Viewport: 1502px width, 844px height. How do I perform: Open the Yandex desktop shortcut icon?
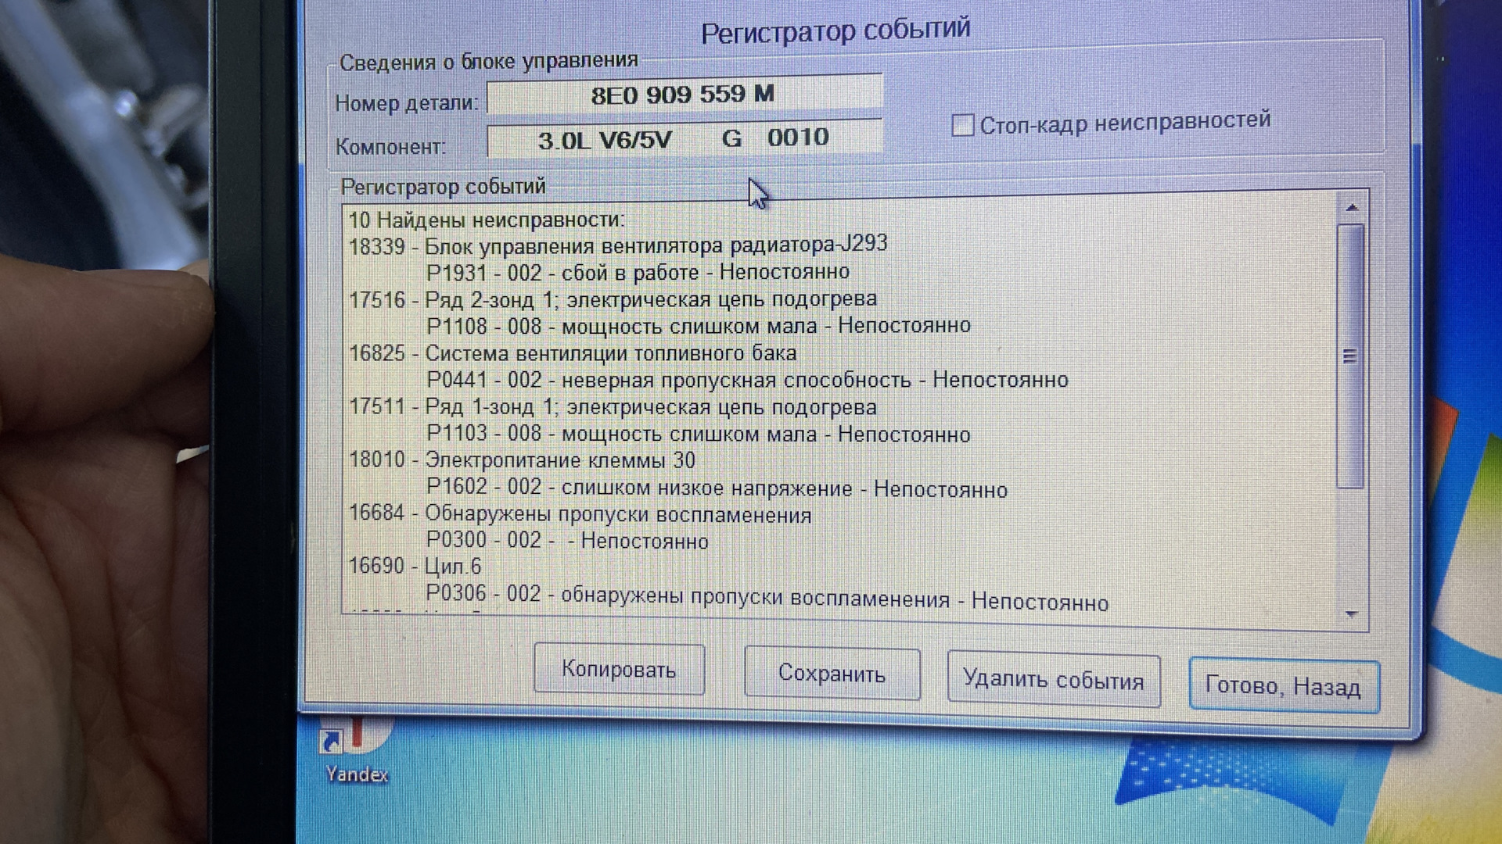tap(356, 746)
